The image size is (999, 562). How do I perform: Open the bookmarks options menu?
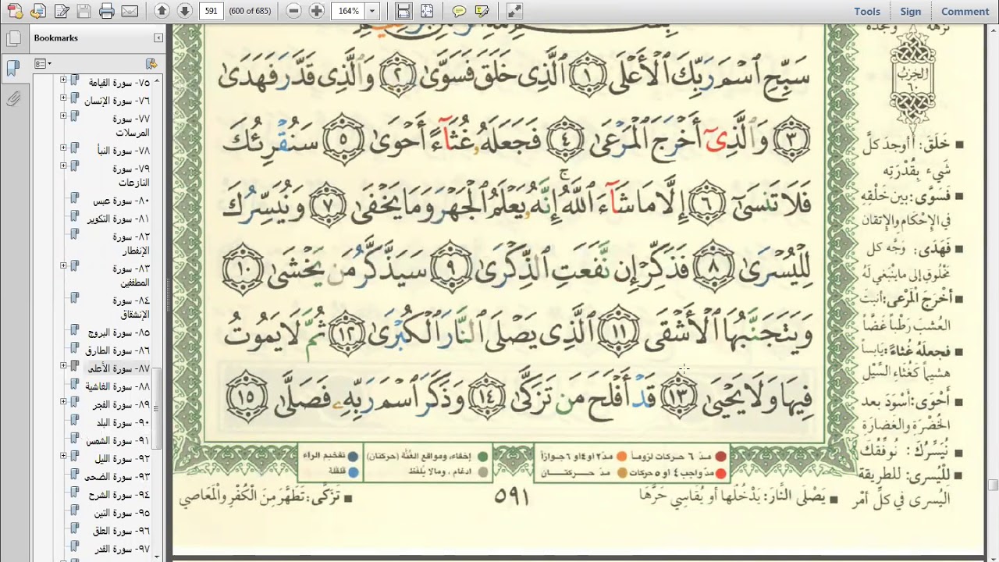click(x=43, y=63)
